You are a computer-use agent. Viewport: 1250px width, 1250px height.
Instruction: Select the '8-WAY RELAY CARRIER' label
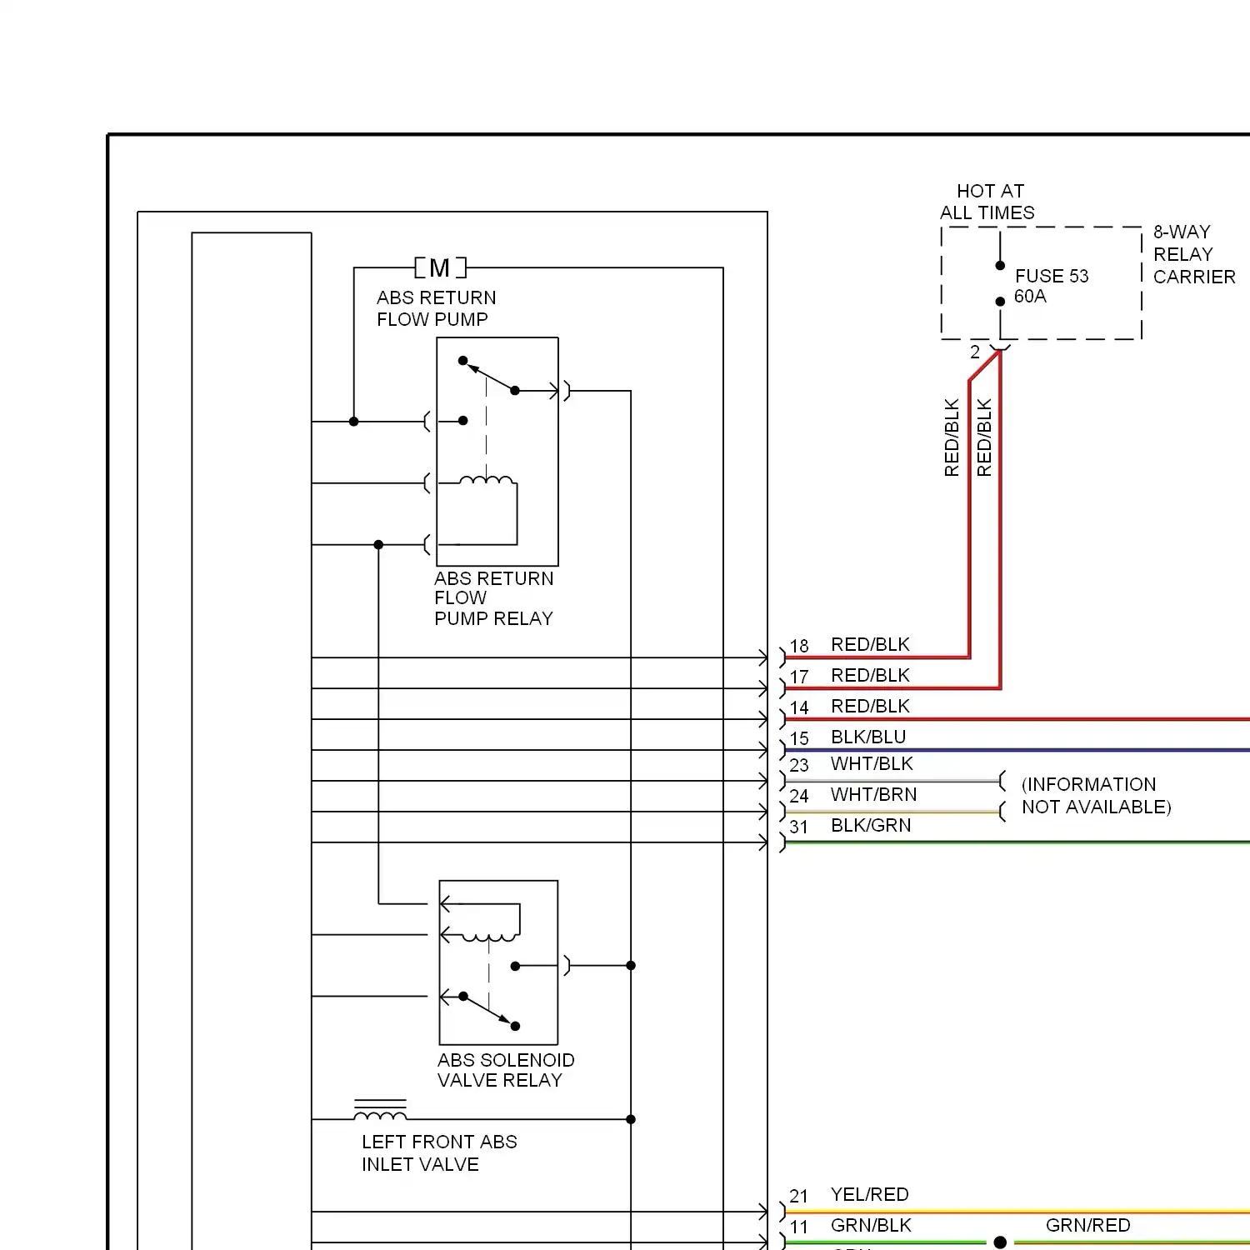click(1194, 254)
